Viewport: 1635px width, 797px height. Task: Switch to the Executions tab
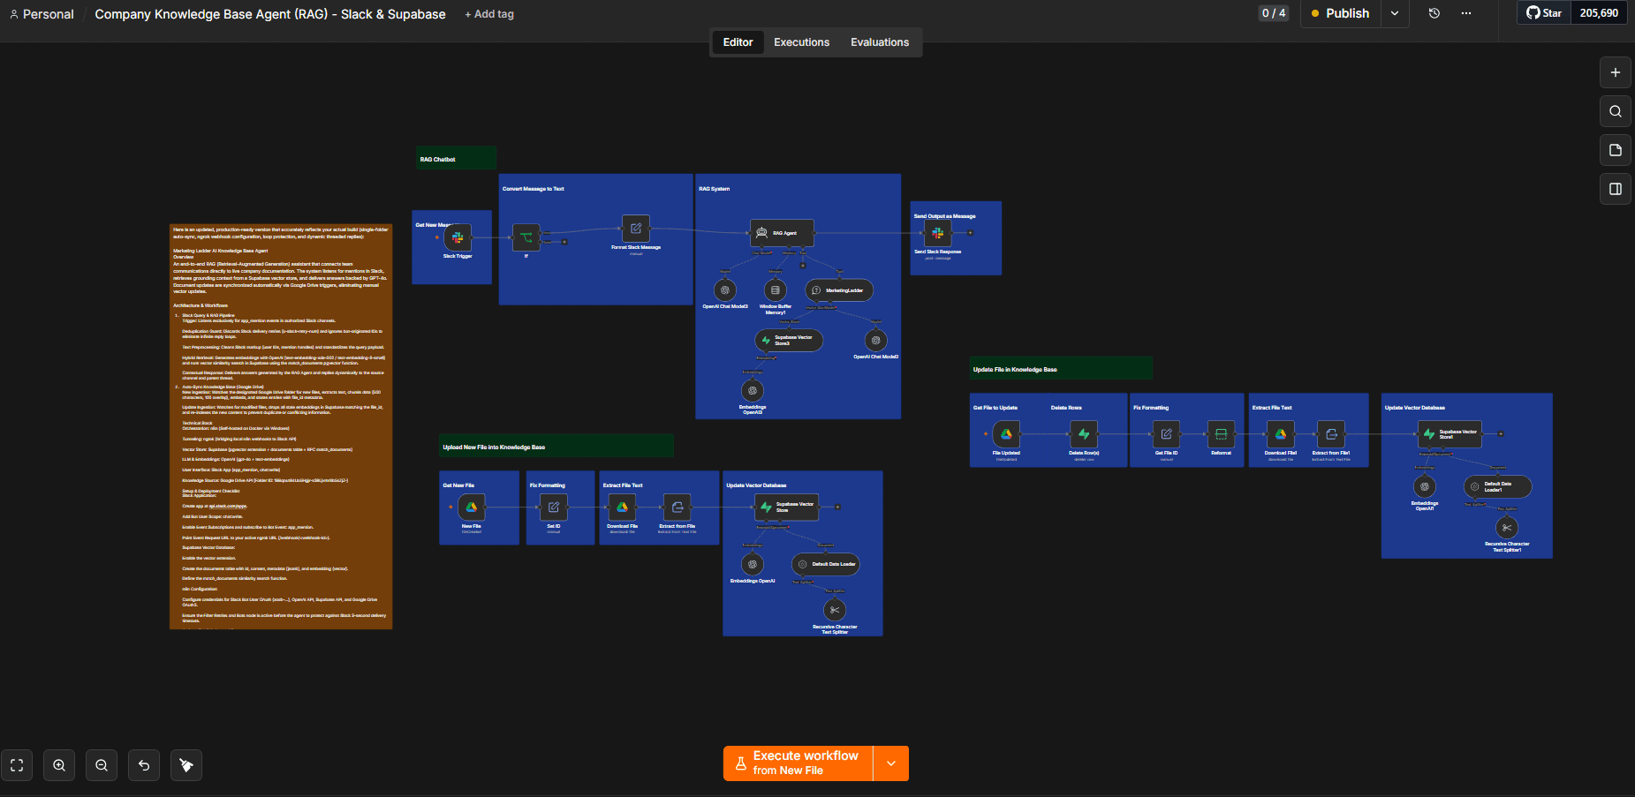click(x=802, y=42)
